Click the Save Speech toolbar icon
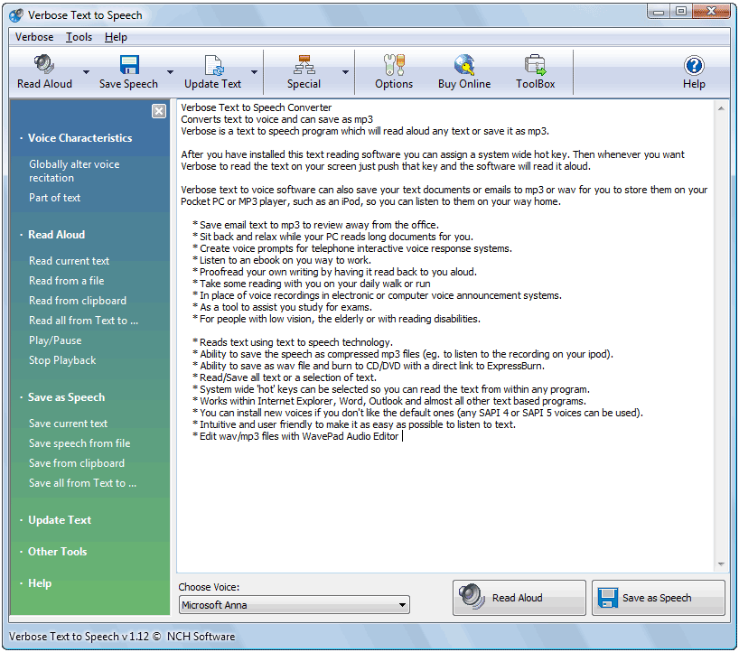739x652 pixels. [x=127, y=71]
